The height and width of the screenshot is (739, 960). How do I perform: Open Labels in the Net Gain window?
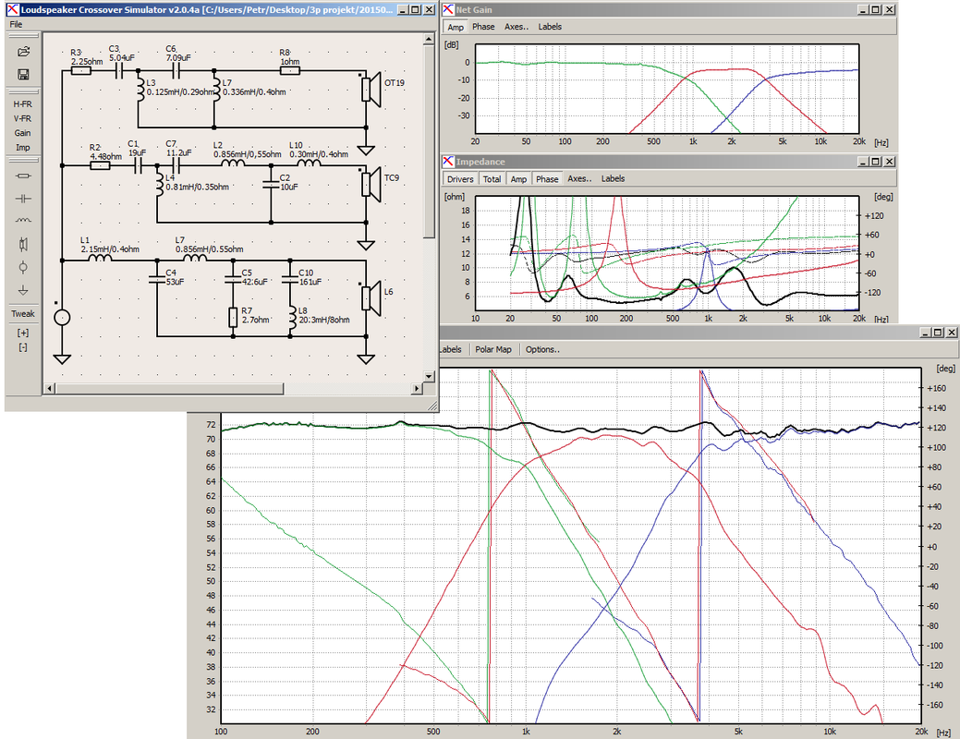pos(550,27)
